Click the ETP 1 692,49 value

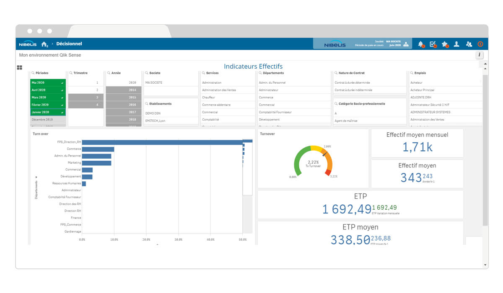[347, 209]
